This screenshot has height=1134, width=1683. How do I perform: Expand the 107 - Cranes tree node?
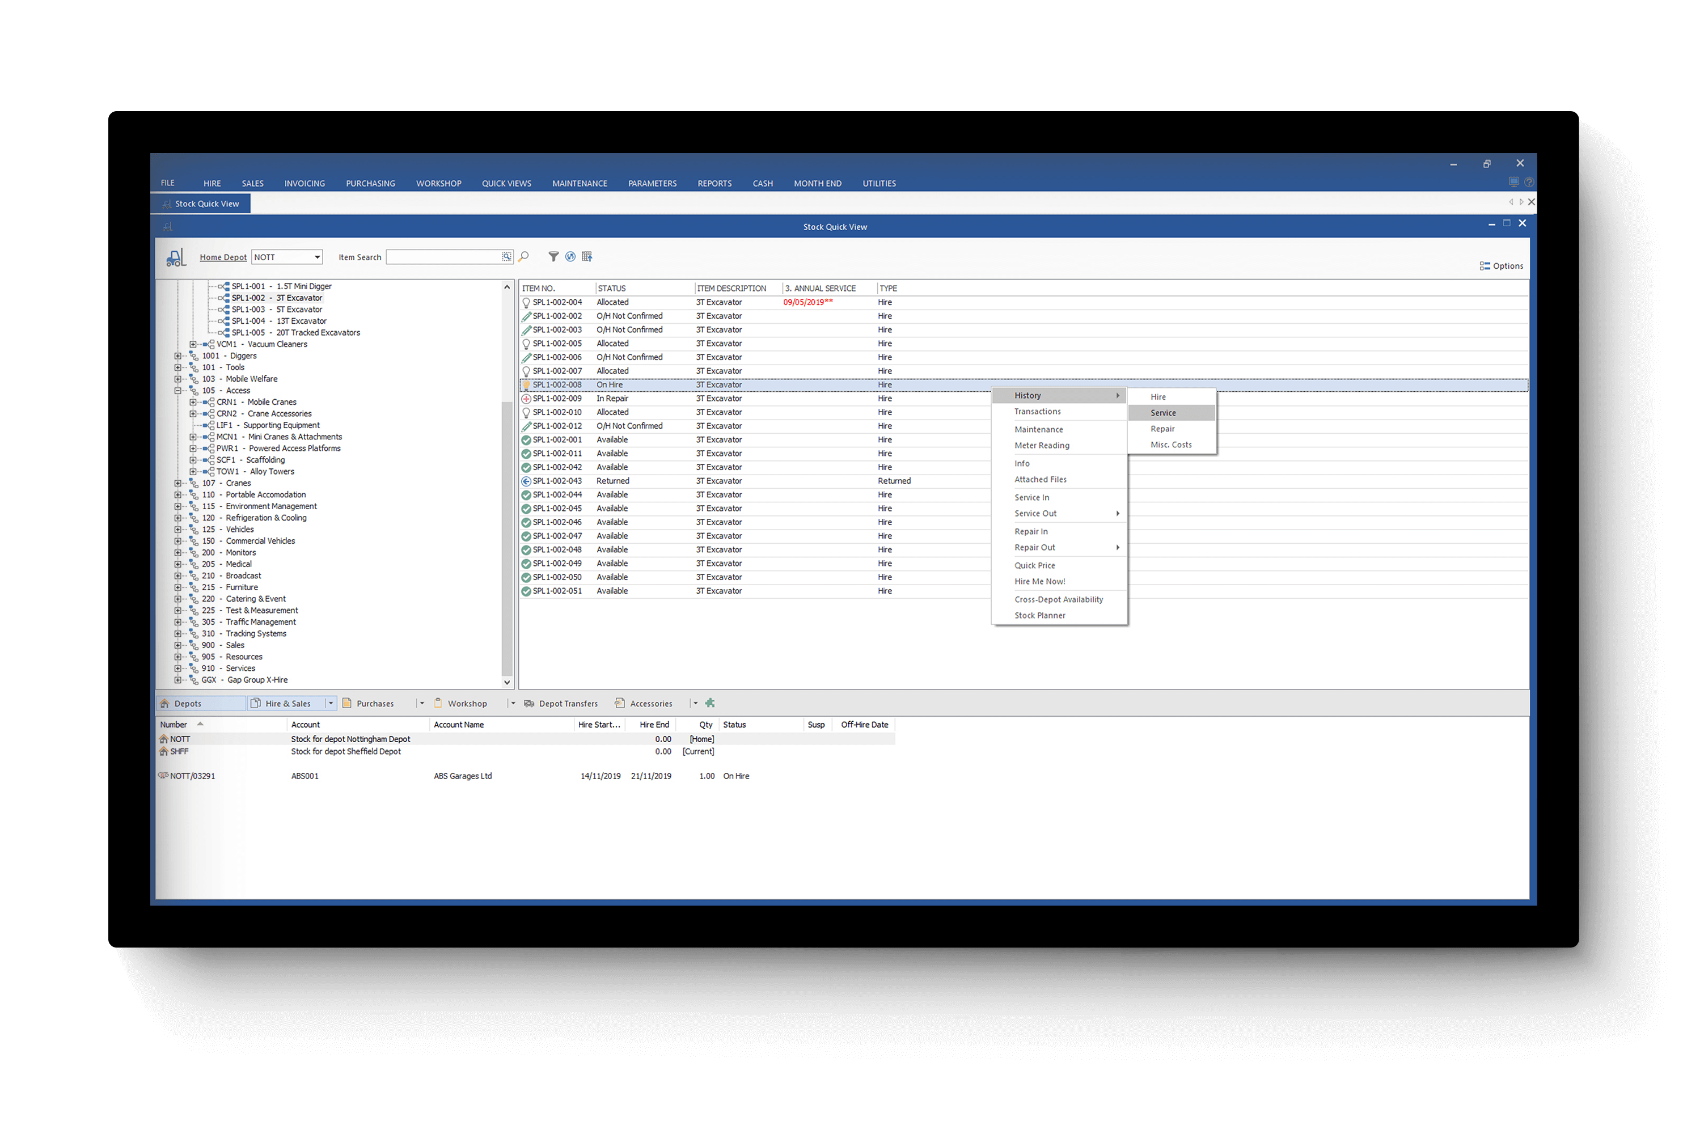(179, 483)
